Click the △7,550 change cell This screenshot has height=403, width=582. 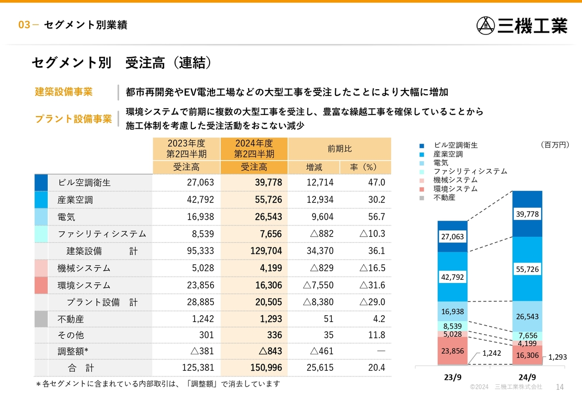click(x=318, y=286)
